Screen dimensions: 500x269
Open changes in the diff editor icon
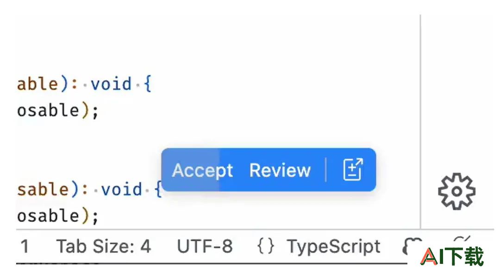353,169
